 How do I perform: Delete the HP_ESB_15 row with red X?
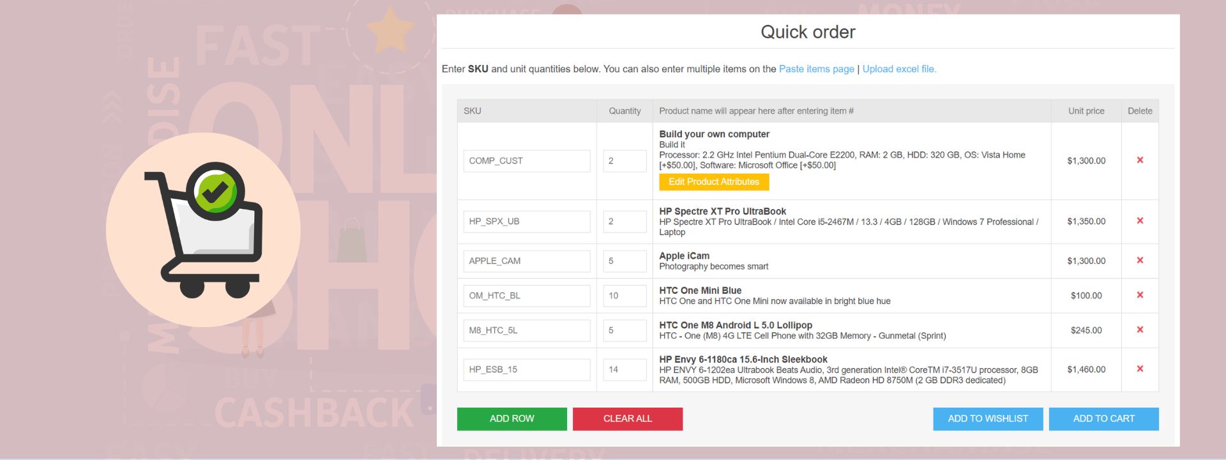point(1140,369)
